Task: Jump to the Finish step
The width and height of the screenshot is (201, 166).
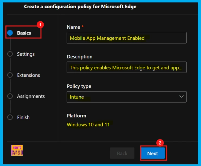Action: [23, 117]
